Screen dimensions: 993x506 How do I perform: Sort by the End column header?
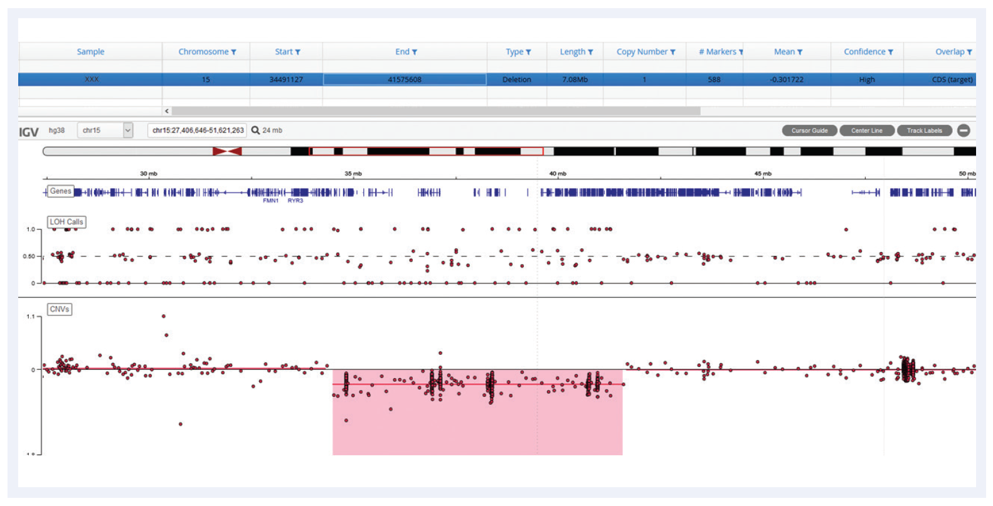pyautogui.click(x=402, y=52)
